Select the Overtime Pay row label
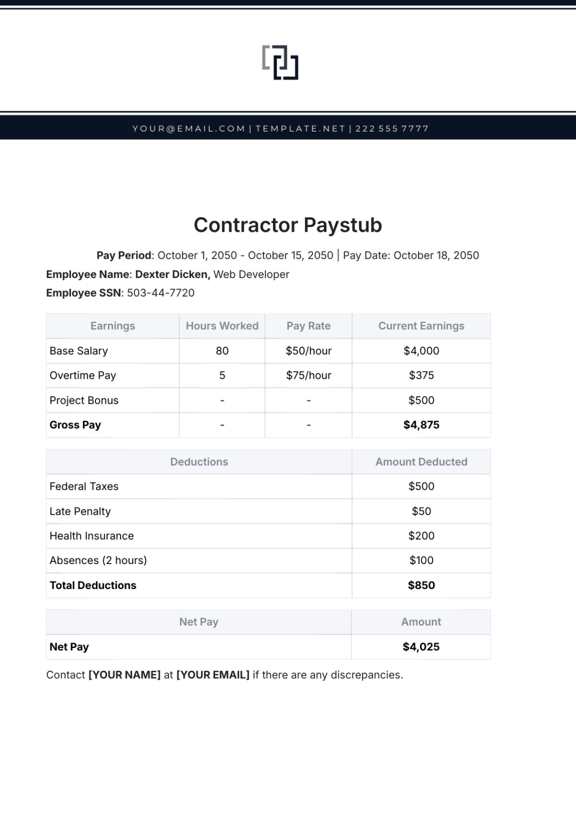This screenshot has width=576, height=816. pyautogui.click(x=83, y=375)
